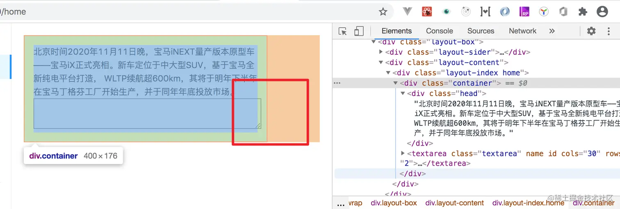This screenshot has width=620, height=209.
Task: Switch to the Sources tab
Action: click(481, 31)
